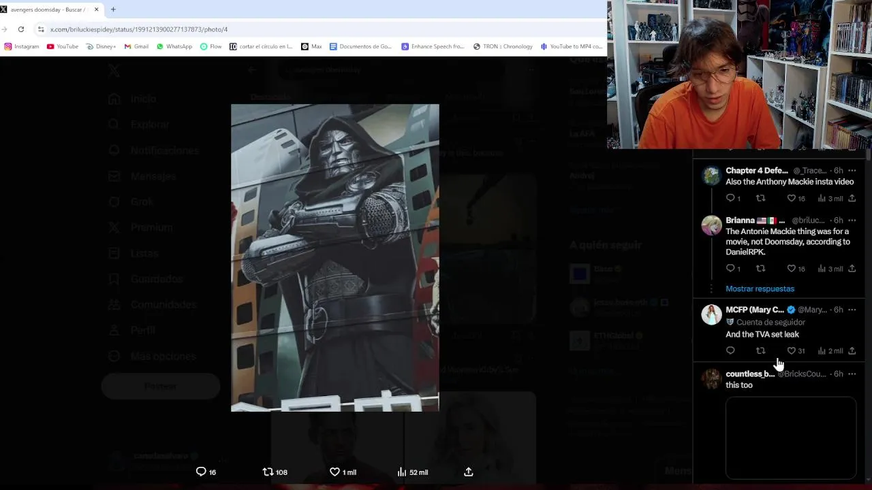Expand 'Mostrar respuestas' thread
Screen dimensions: 872x490
point(760,289)
